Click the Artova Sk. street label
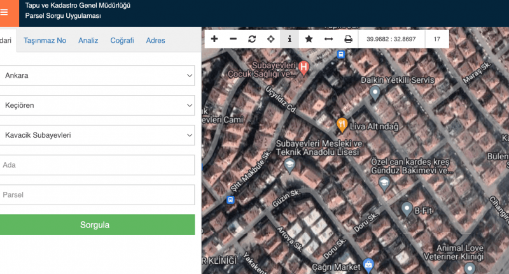Viewport: 509px width, 274px height. pyautogui.click(x=290, y=239)
